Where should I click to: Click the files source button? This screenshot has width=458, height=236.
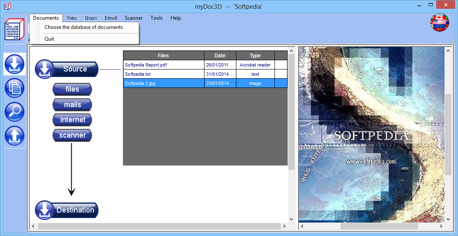click(x=72, y=89)
